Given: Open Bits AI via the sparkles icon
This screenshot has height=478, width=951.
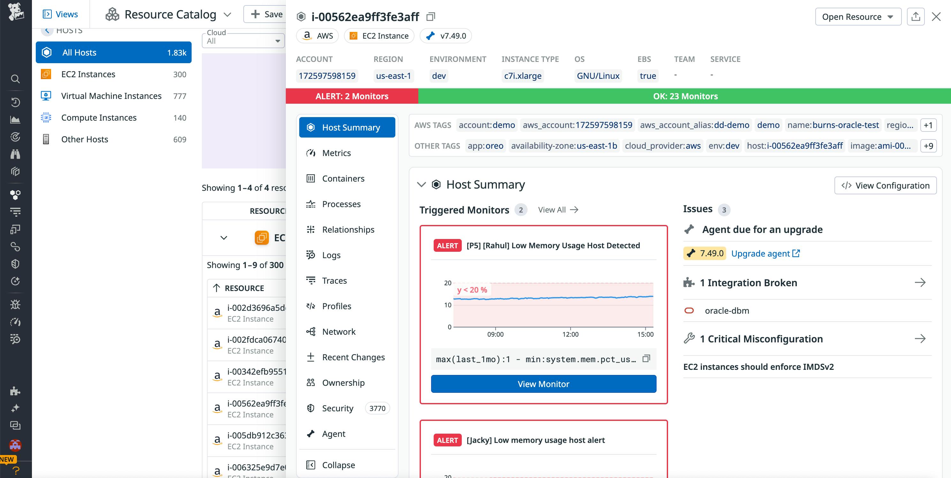Looking at the screenshot, I should 15,408.
